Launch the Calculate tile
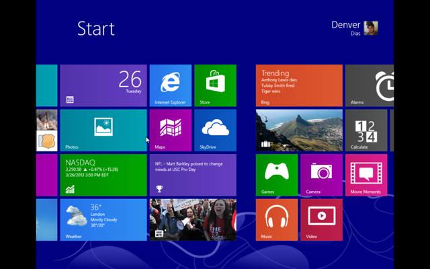430x269 pixels. (366, 130)
